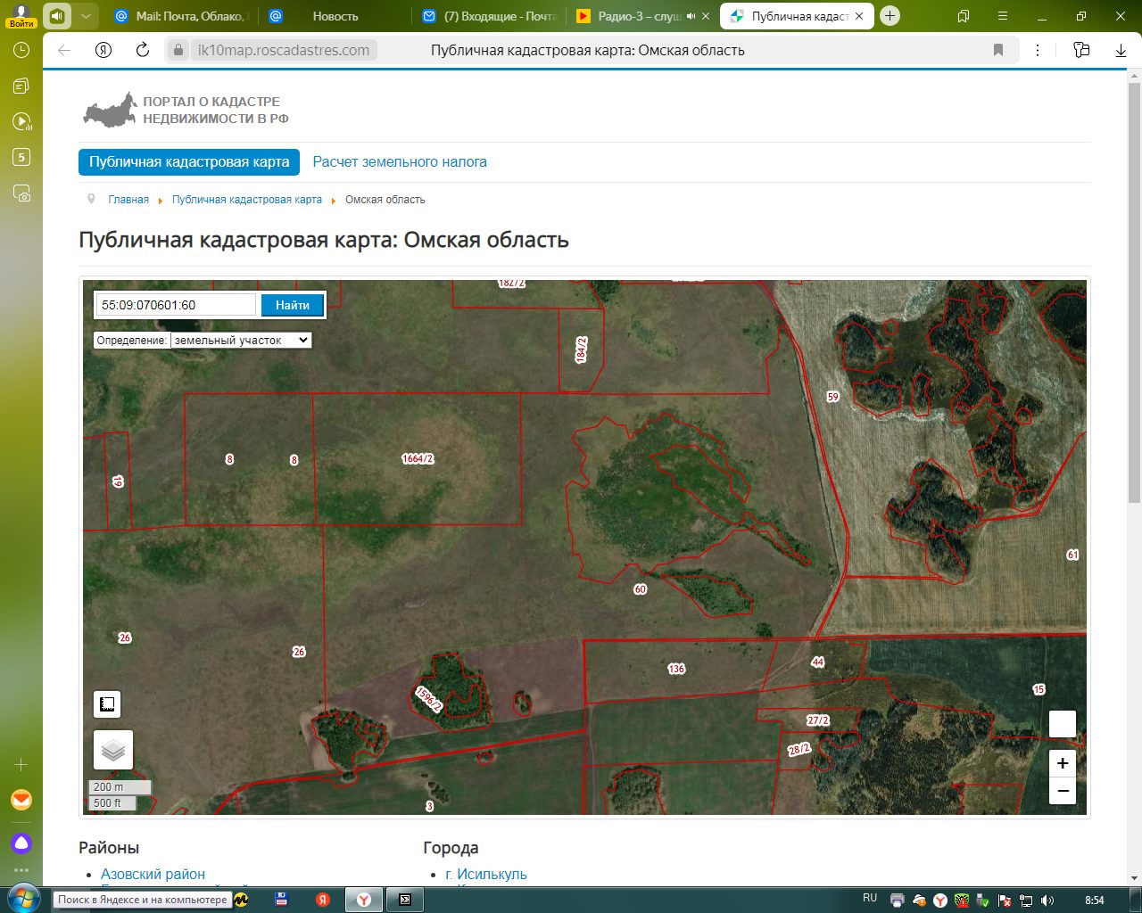Bookmark this page with the address bar icon

pyautogui.click(x=998, y=50)
